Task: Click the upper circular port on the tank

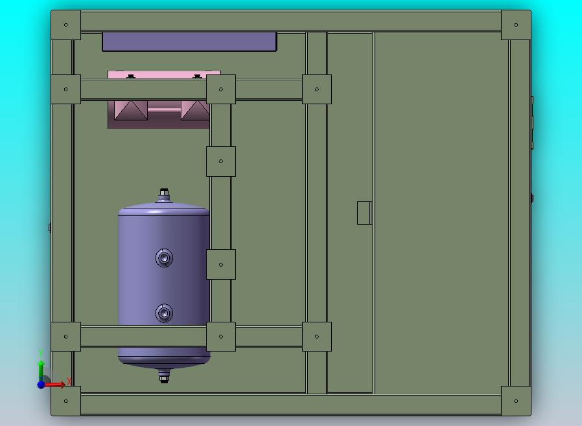Action: pyautogui.click(x=164, y=258)
